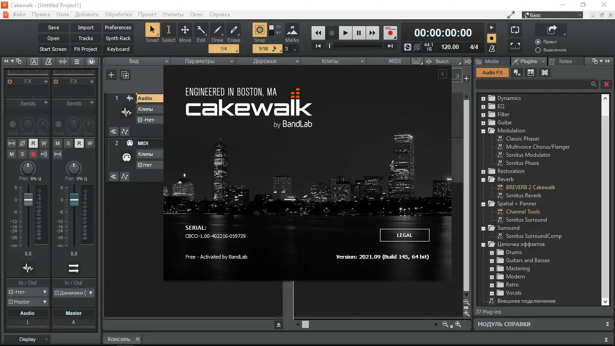
Task: Fast-forward the transport
Action: (372, 33)
